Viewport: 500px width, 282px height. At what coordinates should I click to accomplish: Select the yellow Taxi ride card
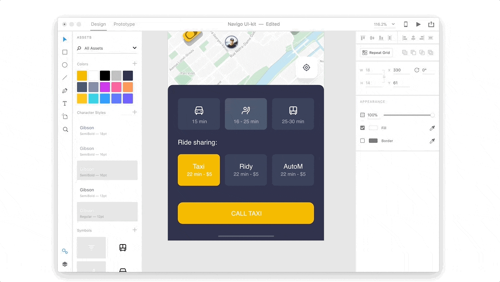[x=199, y=170]
